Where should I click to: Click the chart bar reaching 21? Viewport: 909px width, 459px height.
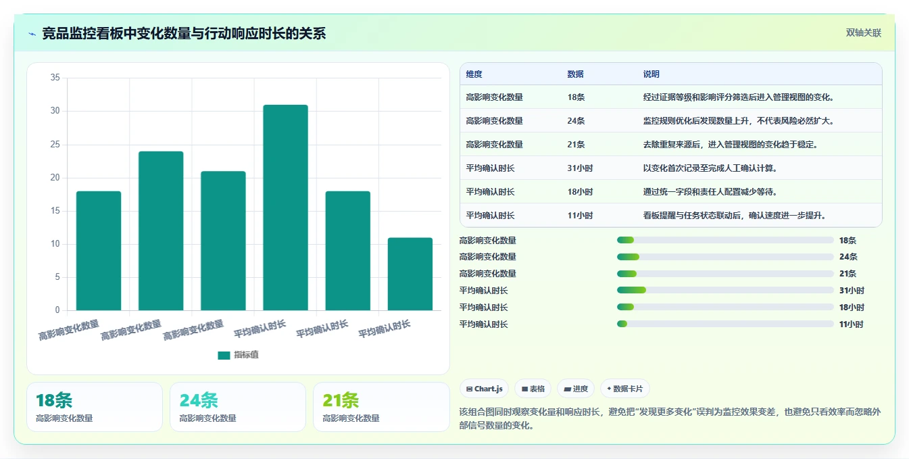pos(223,241)
